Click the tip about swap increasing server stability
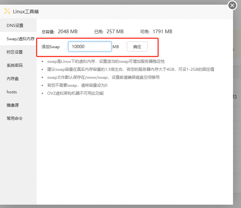The width and height of the screenshot is (241, 208). click(106, 61)
